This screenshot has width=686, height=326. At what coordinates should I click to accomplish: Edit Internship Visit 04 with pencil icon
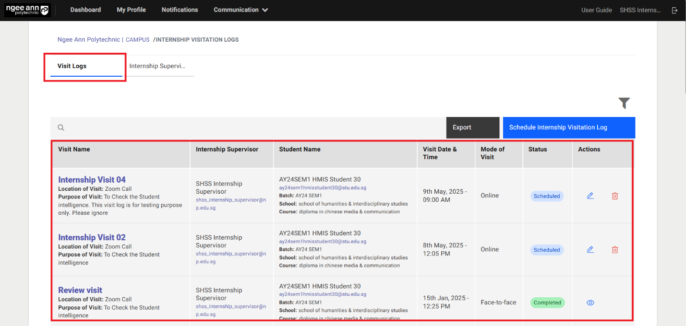[590, 196]
